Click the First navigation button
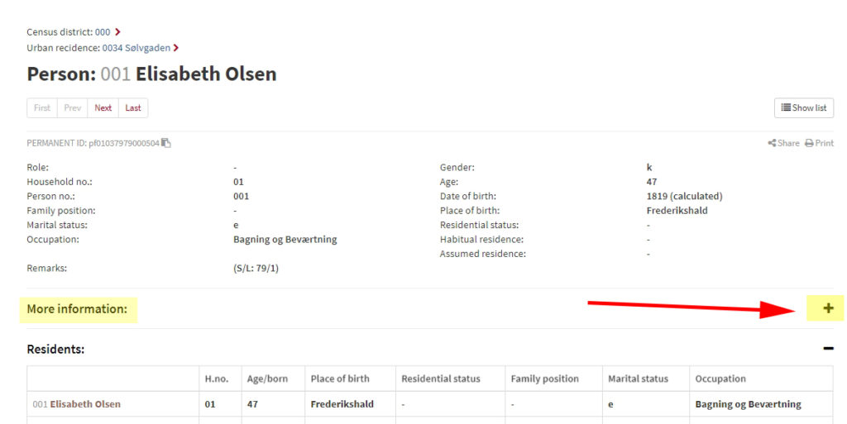 [x=42, y=108]
